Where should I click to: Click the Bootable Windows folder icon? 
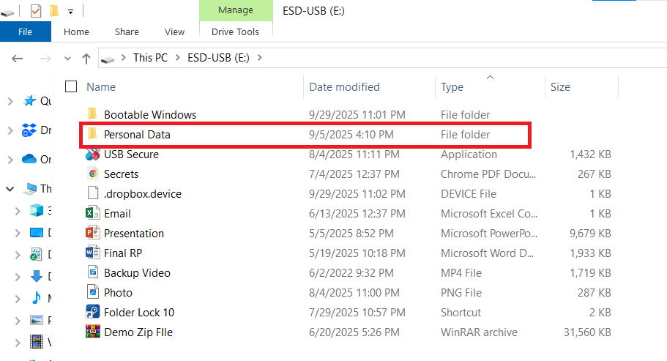point(92,114)
